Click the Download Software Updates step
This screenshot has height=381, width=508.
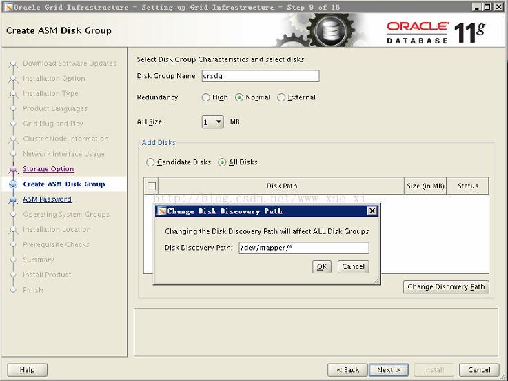coord(70,63)
